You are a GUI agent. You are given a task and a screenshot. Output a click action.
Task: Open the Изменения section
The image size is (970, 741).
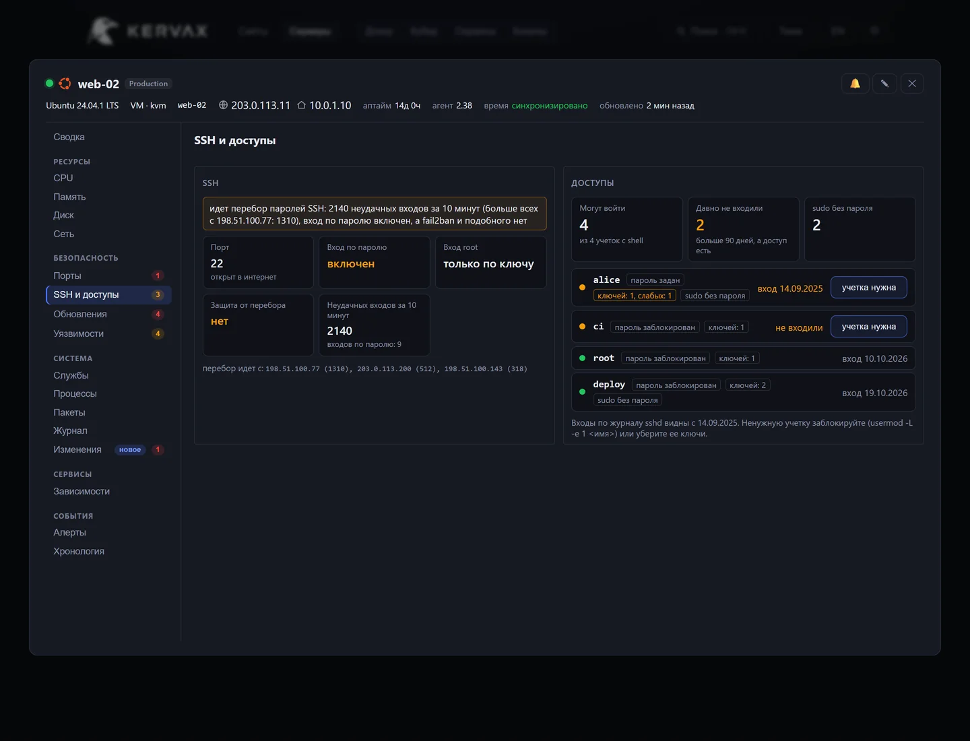108,449
